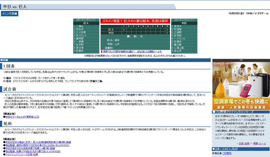Select 巨人 batter 右 矢野
The image size is (270, 157).
86,45
